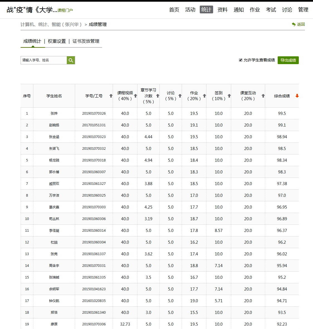The width and height of the screenshot is (313, 329).
Task: Click the sort arrow on 签到（10%）column
Action: [228, 96]
